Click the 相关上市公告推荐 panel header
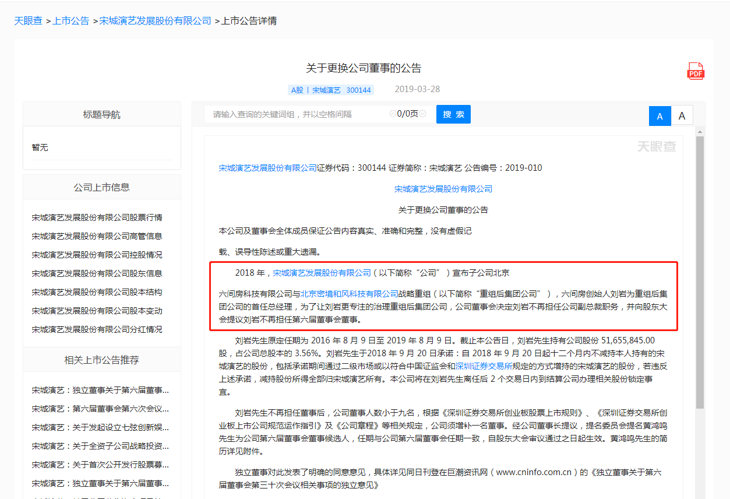The width and height of the screenshot is (730, 499). 102,360
